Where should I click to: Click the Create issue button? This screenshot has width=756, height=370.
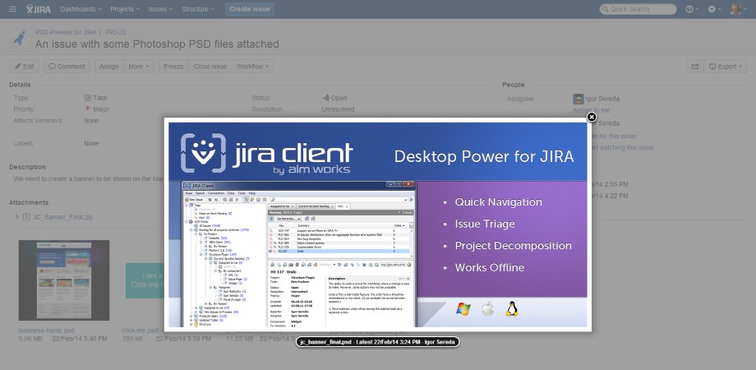[250, 9]
